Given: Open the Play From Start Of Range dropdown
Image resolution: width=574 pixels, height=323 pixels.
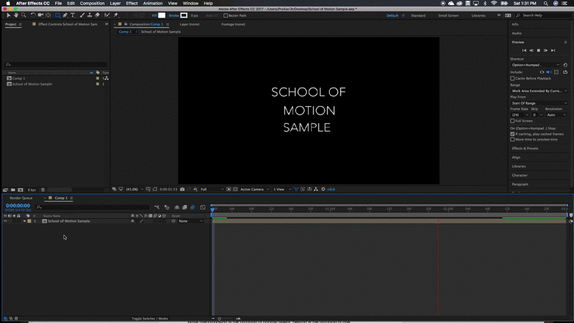Looking at the screenshot, I should coord(539,103).
